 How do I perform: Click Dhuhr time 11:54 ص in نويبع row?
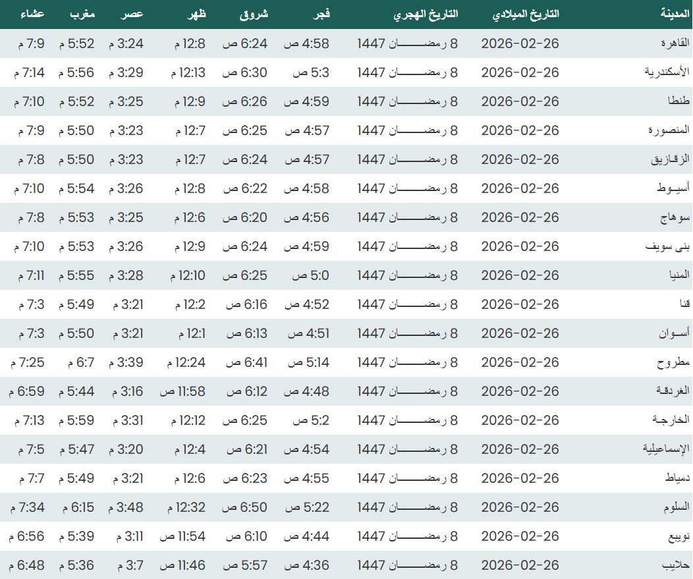coord(182,536)
